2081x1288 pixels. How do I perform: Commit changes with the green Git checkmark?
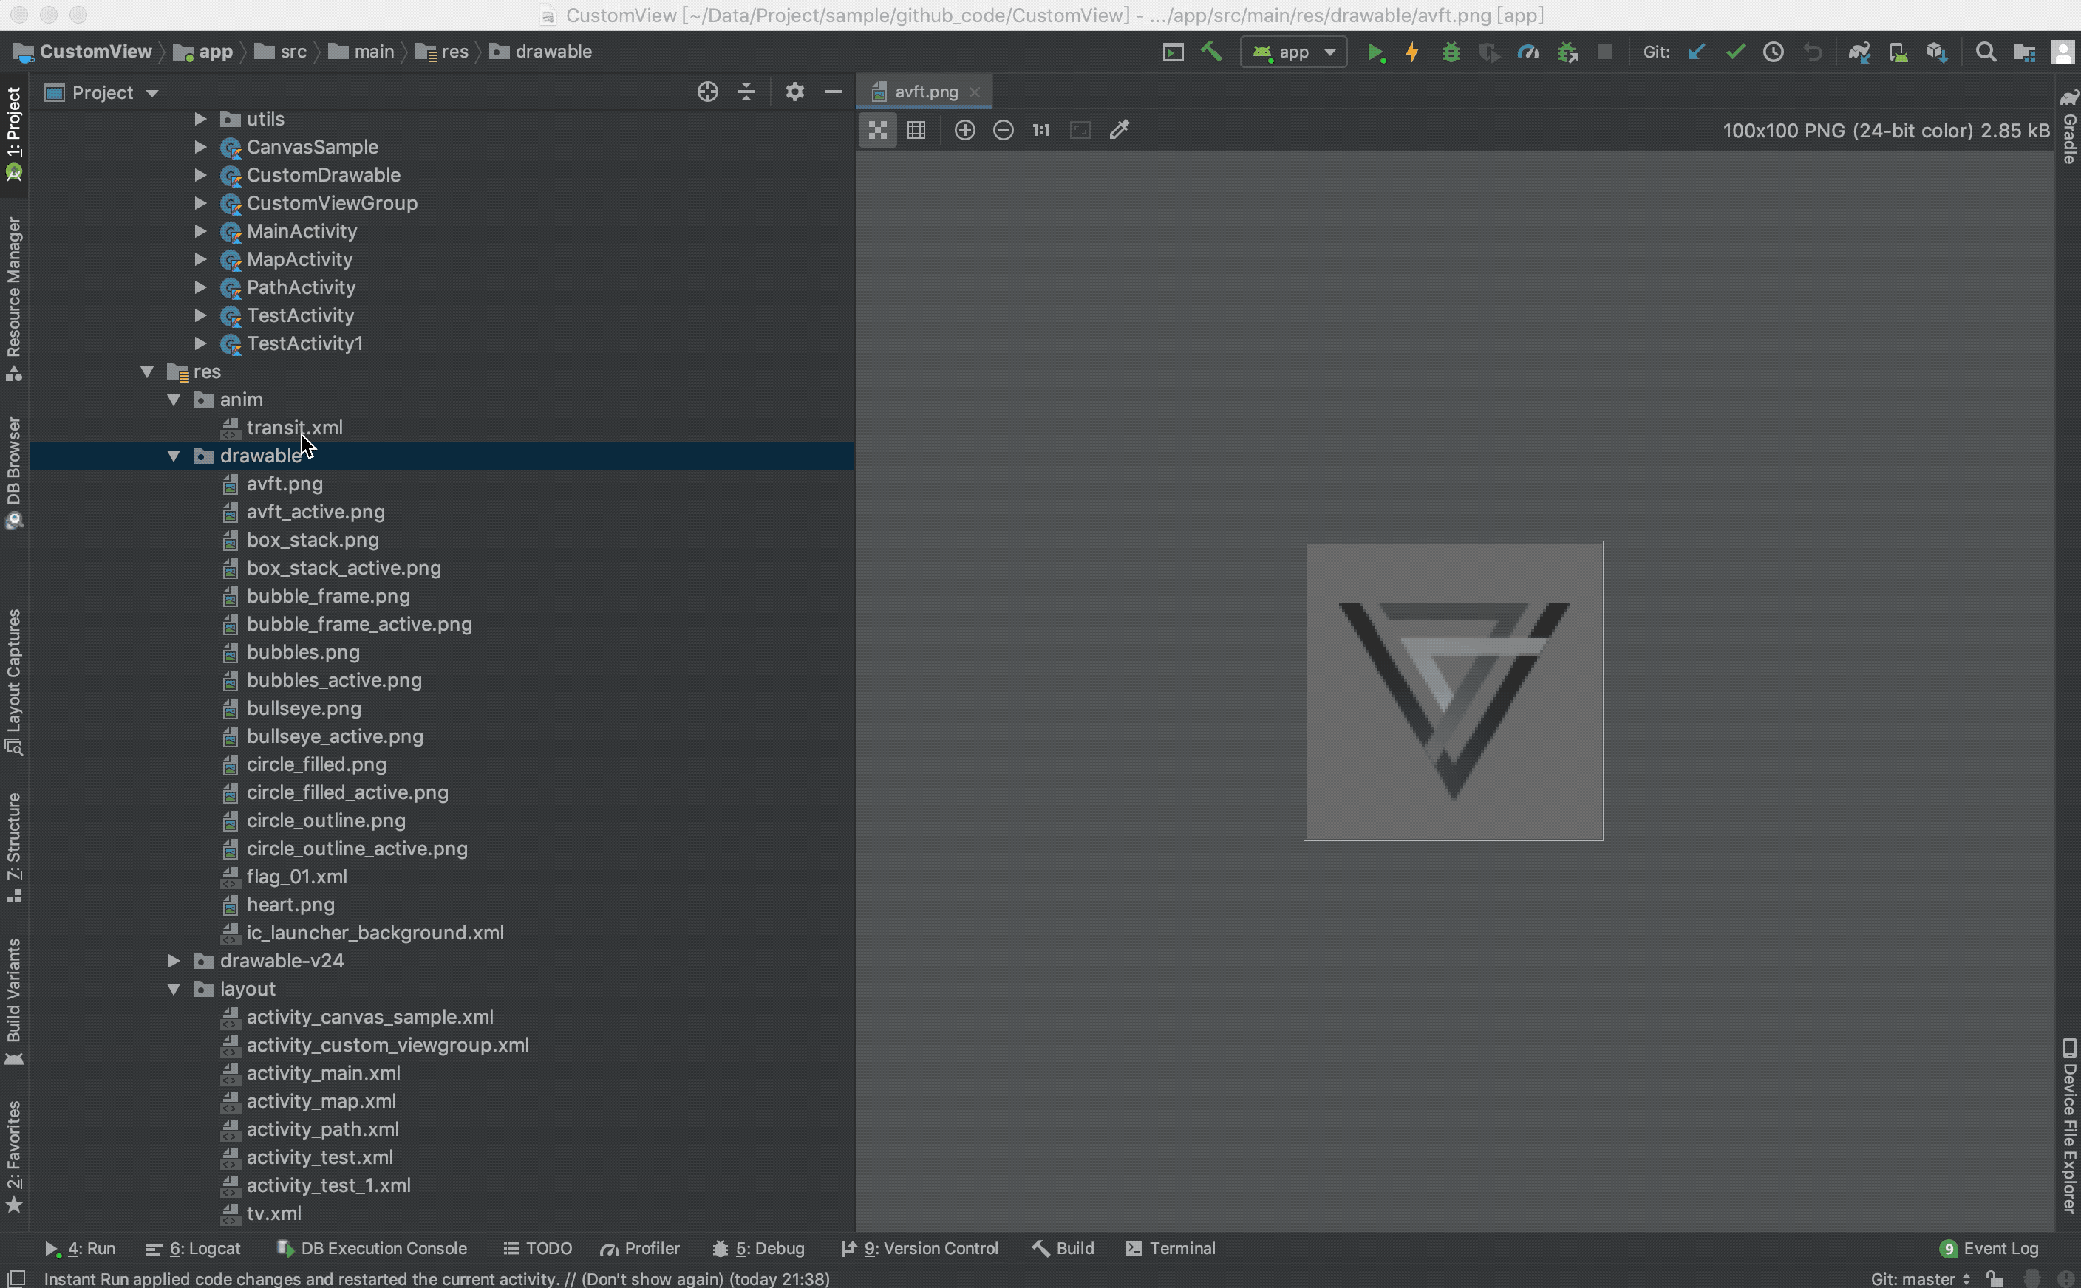[x=1735, y=52]
